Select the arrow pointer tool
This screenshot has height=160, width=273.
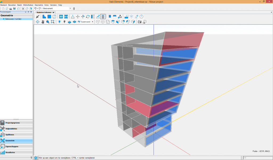pos(38,17)
